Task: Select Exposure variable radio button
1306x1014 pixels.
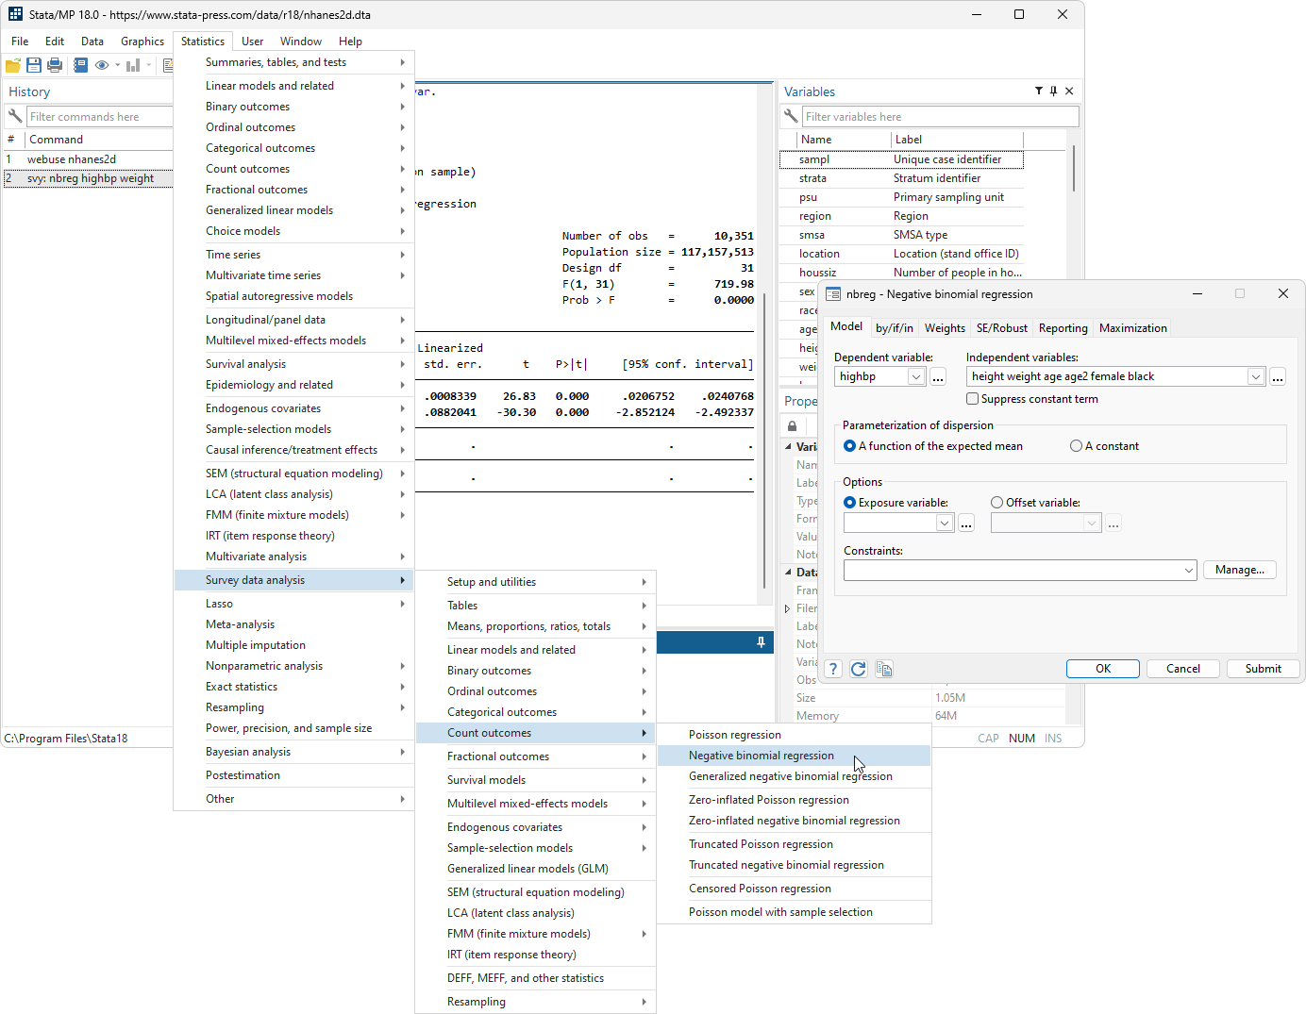Action: point(850,503)
